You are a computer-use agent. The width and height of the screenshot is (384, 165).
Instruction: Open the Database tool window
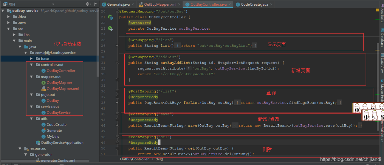(x=382, y=38)
